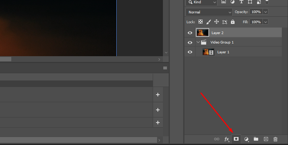Create a new layer group folder
288x145 pixels.
pos(256,139)
